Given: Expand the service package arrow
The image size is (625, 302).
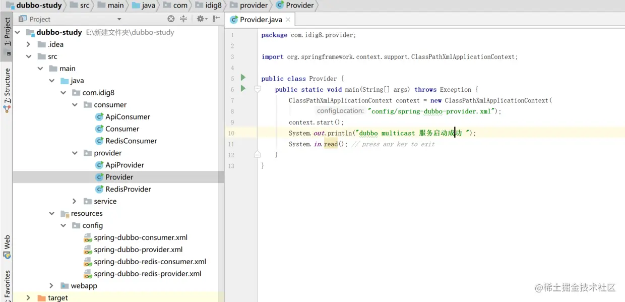Looking at the screenshot, I should (75, 201).
